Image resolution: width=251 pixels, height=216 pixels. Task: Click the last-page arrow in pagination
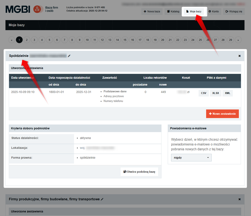click(238, 40)
